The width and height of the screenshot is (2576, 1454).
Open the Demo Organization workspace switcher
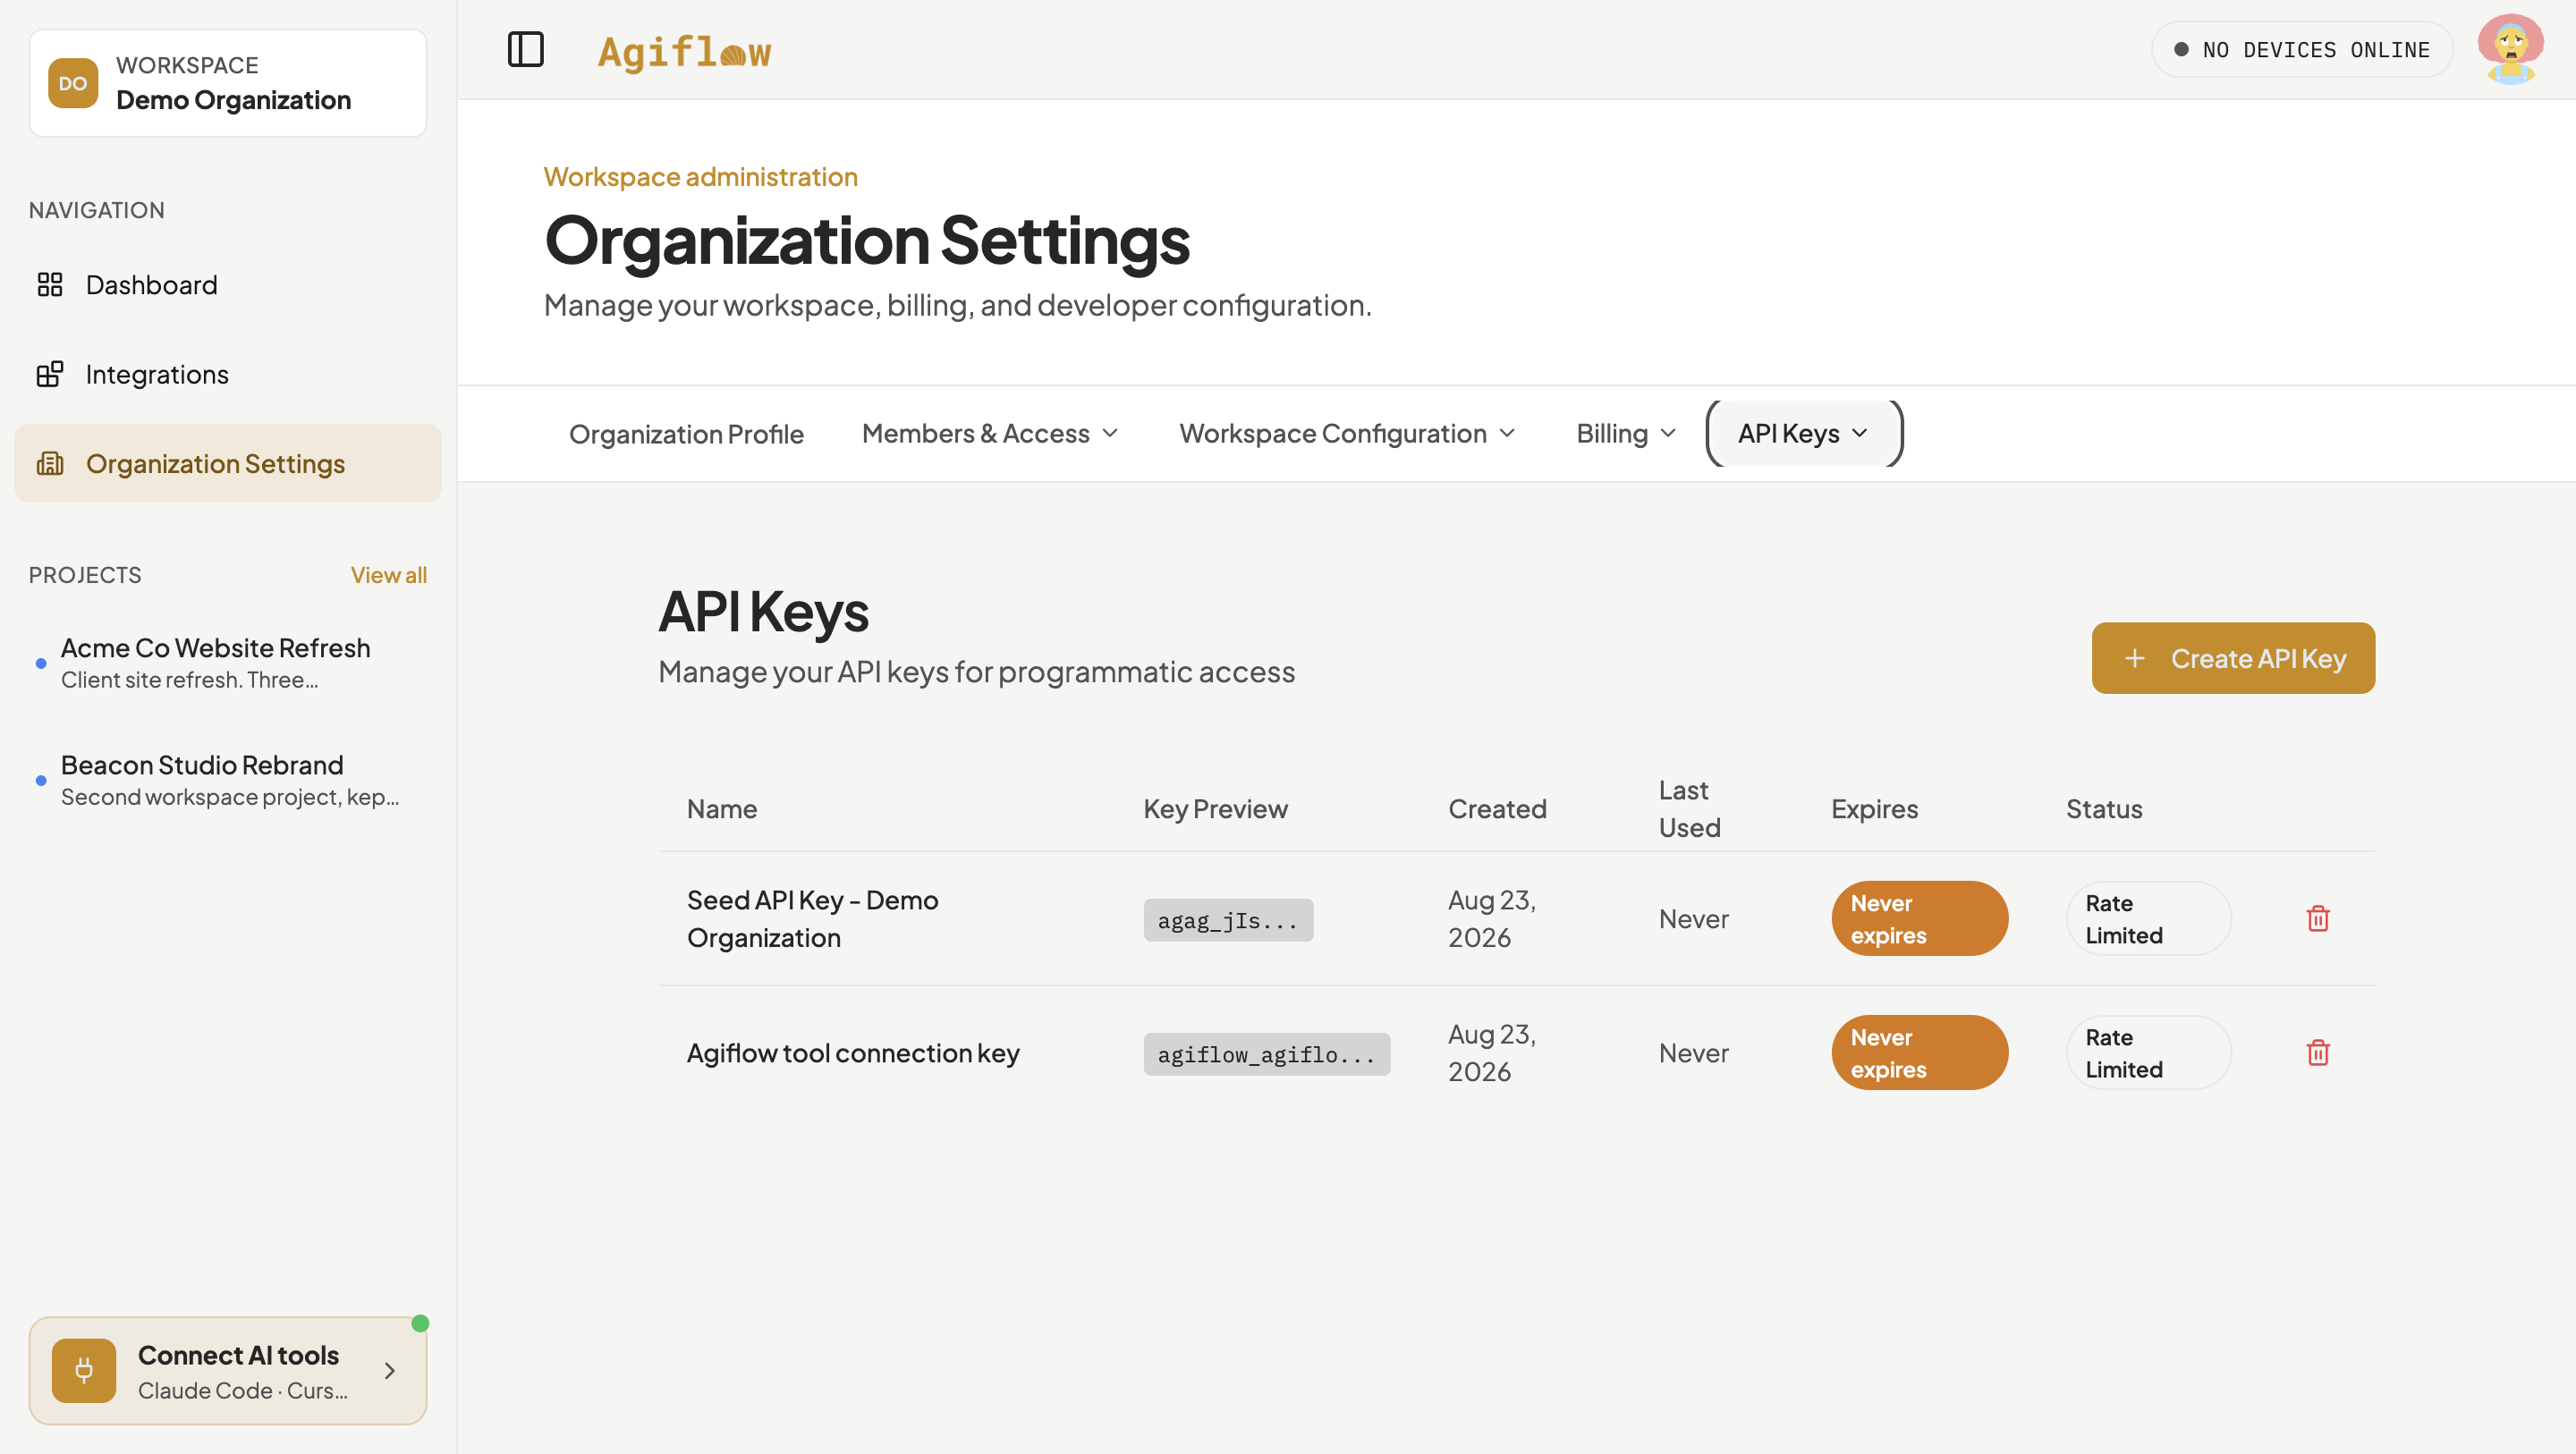[228, 83]
